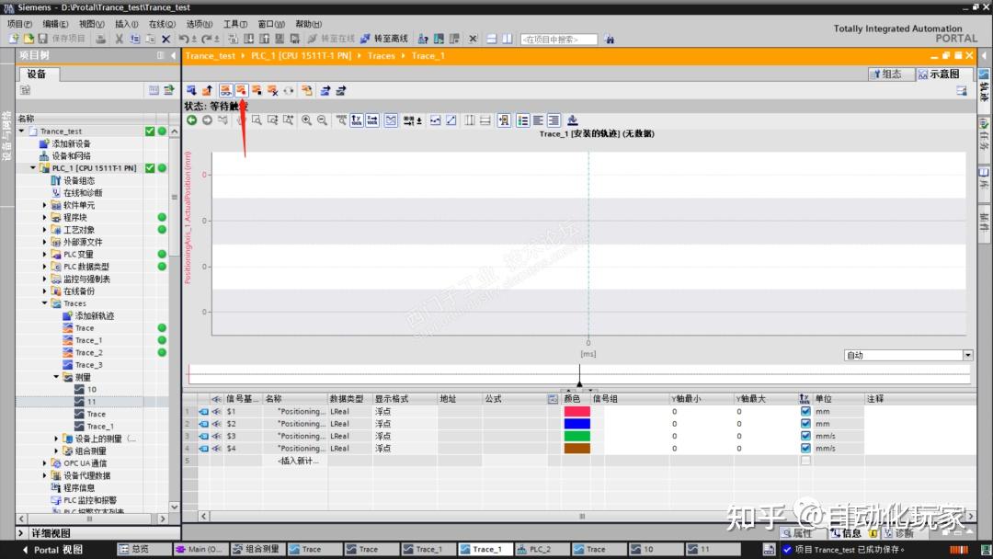The width and height of the screenshot is (993, 559).
Task: Click the split editor horizontally icon
Action: 491,39
